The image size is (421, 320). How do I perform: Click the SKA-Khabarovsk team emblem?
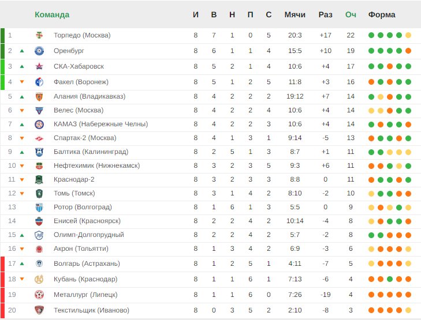(x=39, y=66)
